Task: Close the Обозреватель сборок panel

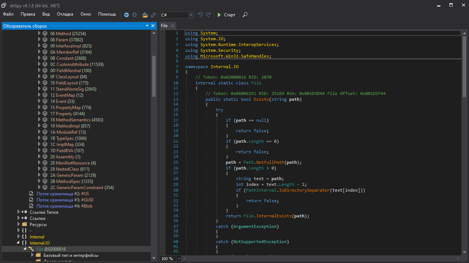Action: [153, 26]
